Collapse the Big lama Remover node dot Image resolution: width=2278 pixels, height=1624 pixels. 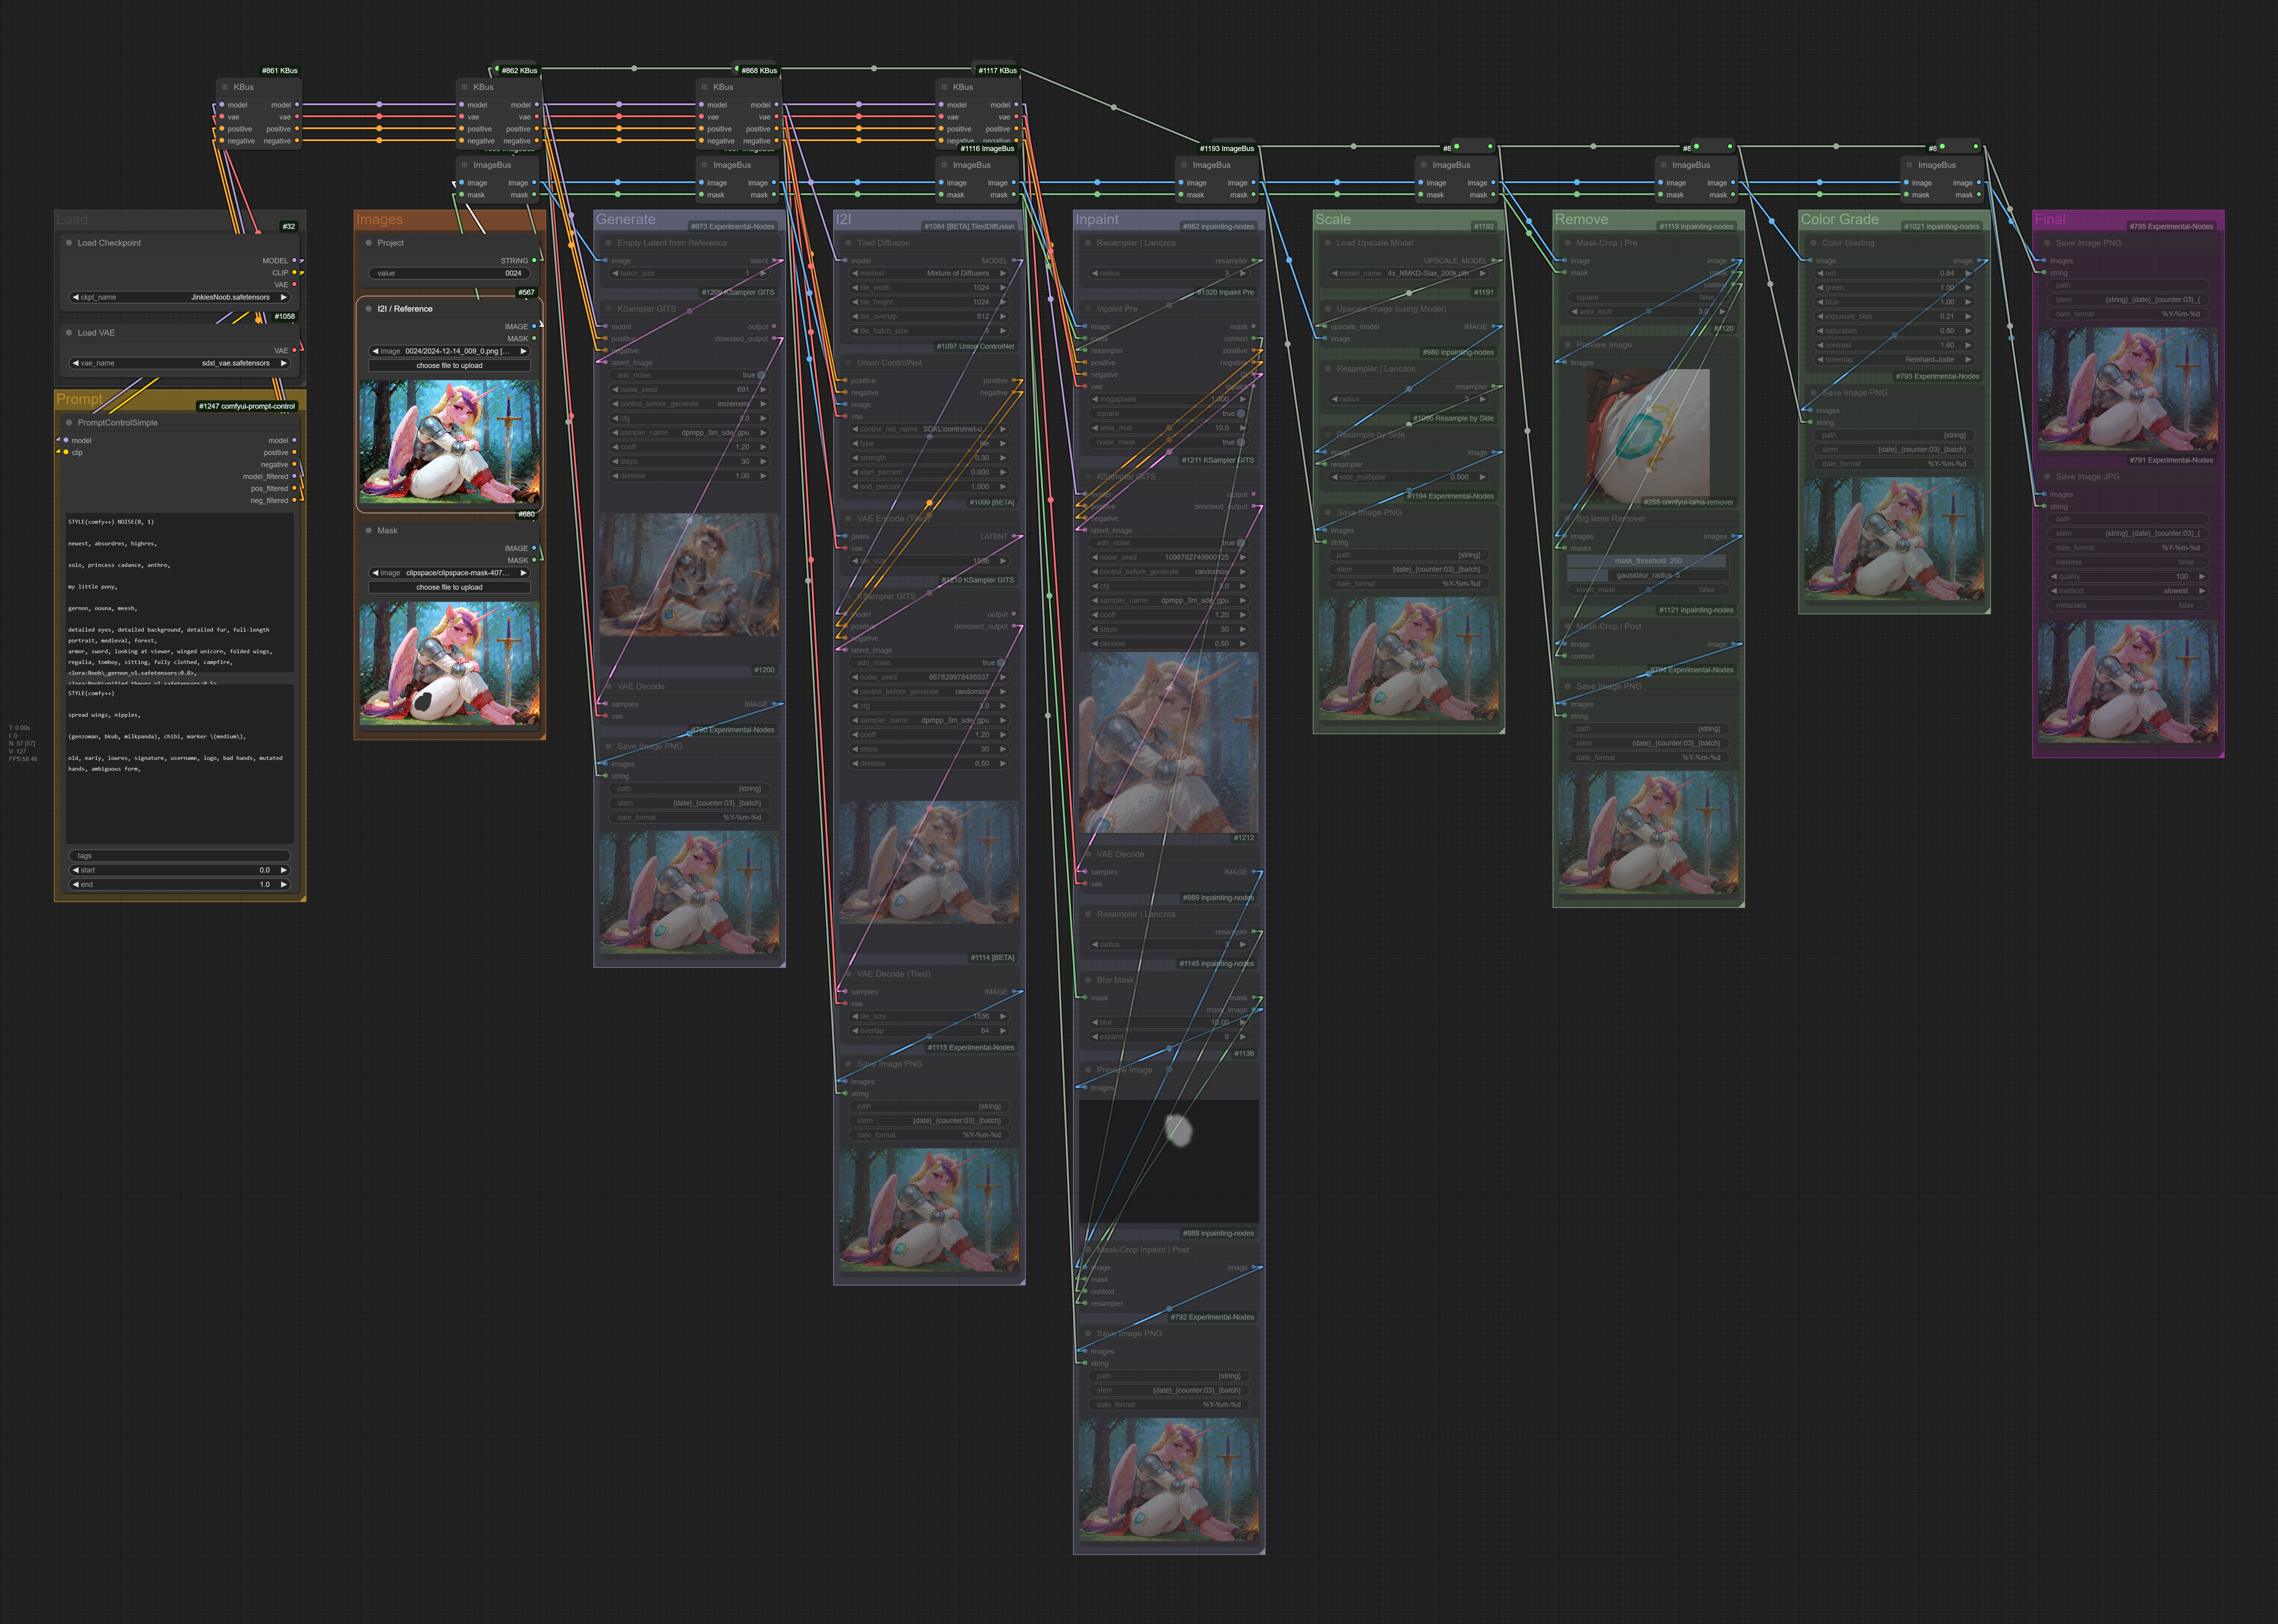[1568, 519]
